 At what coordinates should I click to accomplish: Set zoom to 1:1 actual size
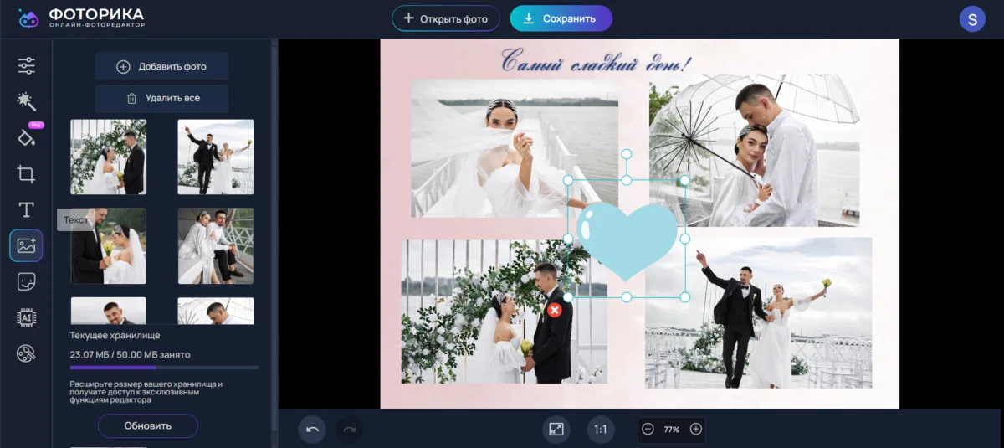(x=601, y=430)
